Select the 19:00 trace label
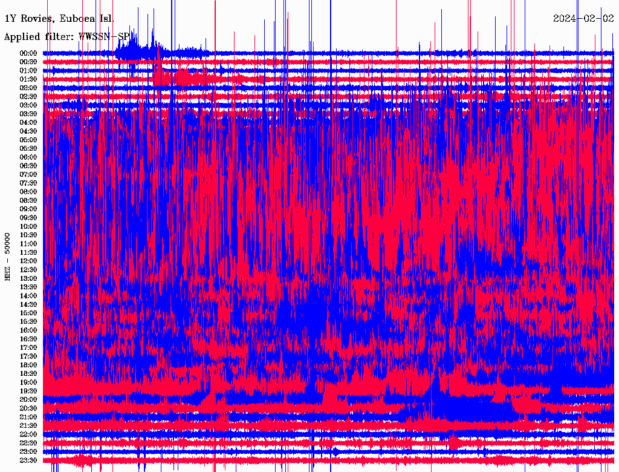Image resolution: width=619 pixels, height=472 pixels. pos(28,382)
